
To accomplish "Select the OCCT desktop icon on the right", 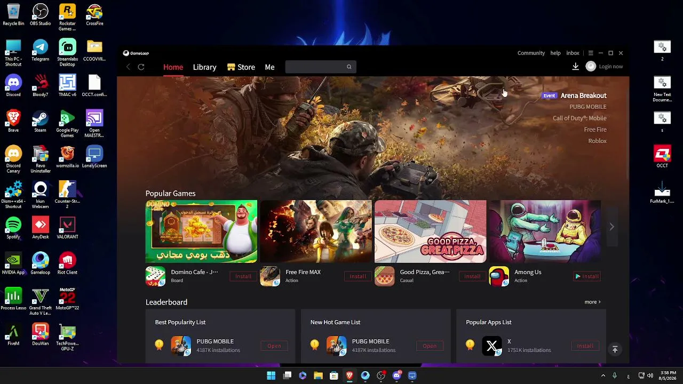I will [x=662, y=157].
